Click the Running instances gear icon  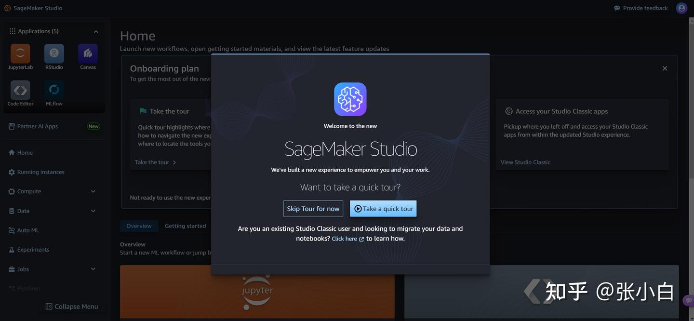click(12, 172)
